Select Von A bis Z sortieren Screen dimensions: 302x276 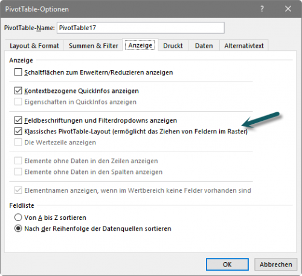point(18,217)
